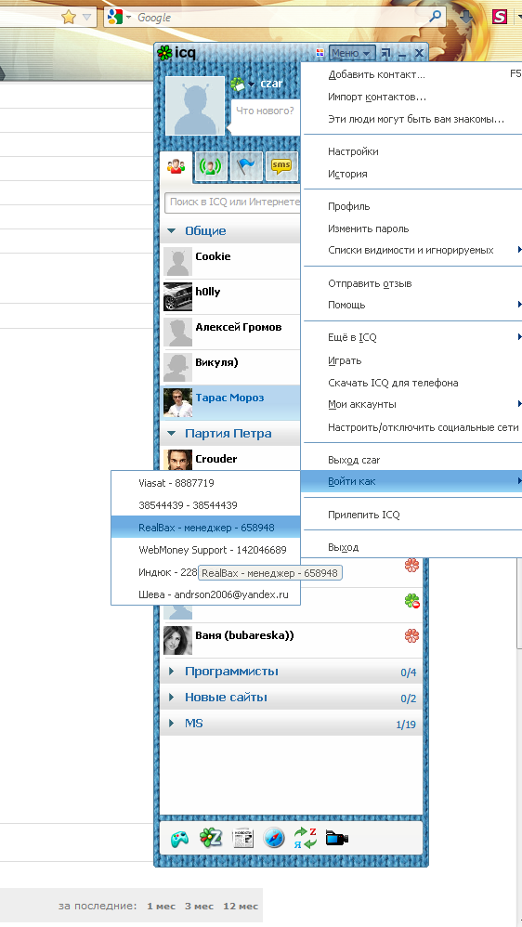Select contact Алексей Громов
This screenshot has height=927, width=522.
click(x=231, y=332)
